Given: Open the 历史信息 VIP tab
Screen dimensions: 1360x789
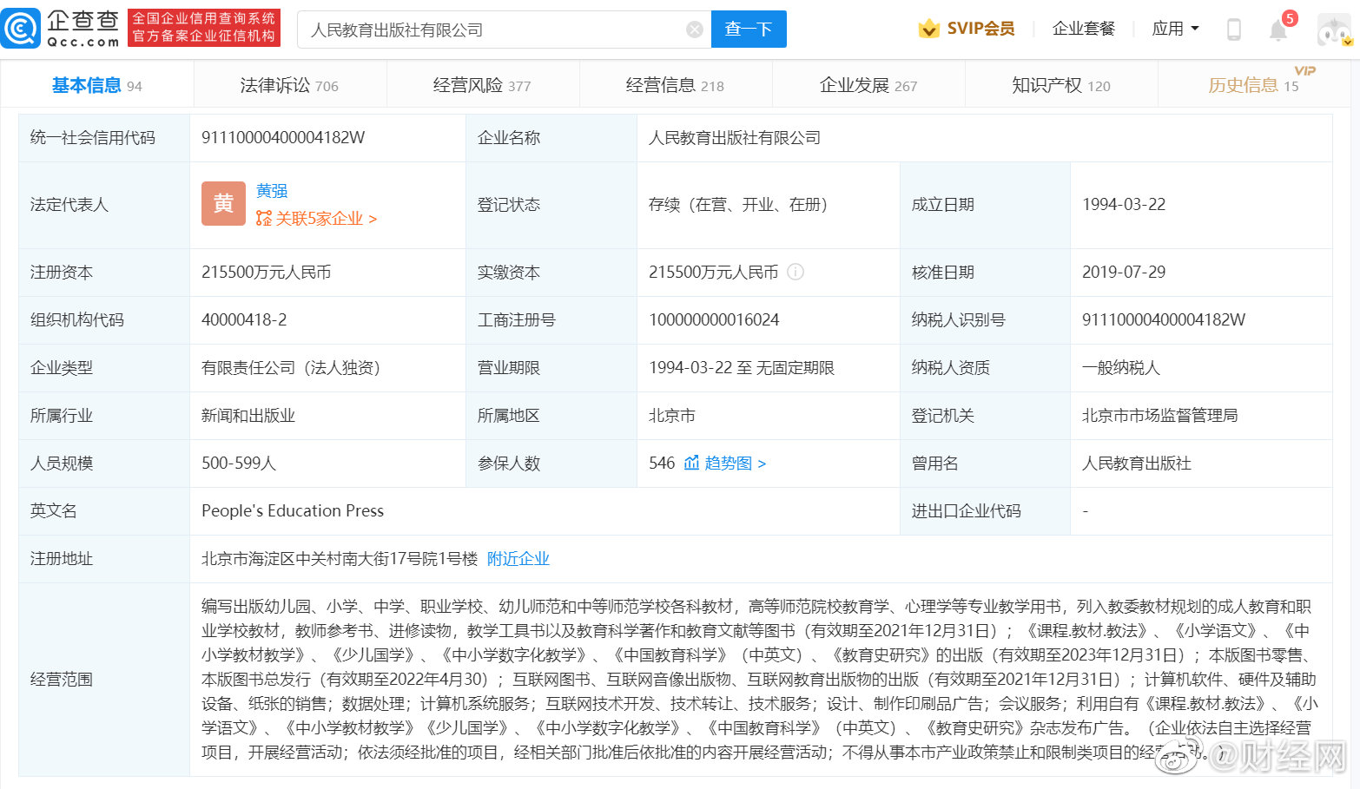Looking at the screenshot, I should click(x=1254, y=85).
